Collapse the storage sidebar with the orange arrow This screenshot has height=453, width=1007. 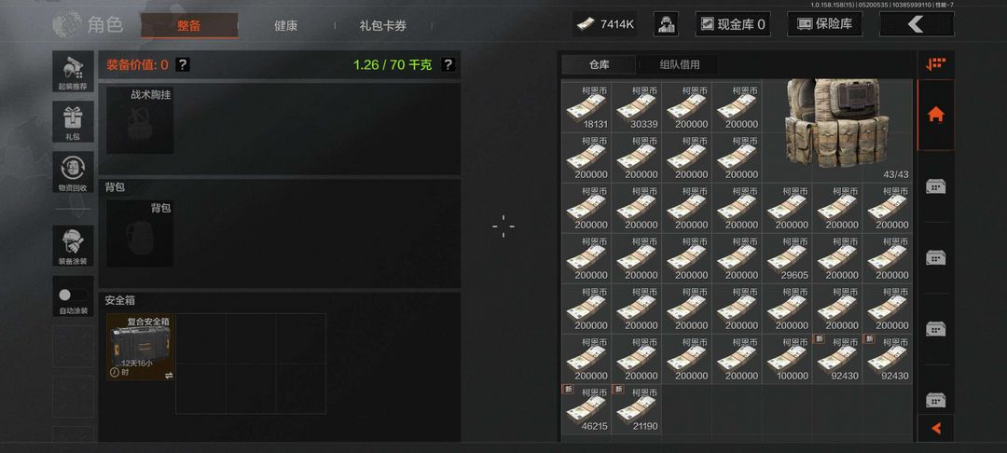(936, 428)
